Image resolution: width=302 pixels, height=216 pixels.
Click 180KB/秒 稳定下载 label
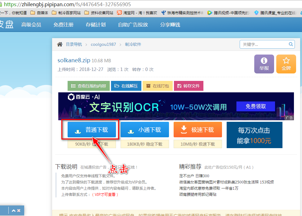coord(145,144)
